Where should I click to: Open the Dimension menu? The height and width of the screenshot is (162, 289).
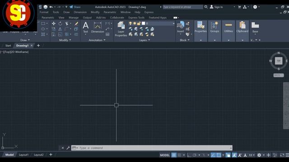[80, 12]
